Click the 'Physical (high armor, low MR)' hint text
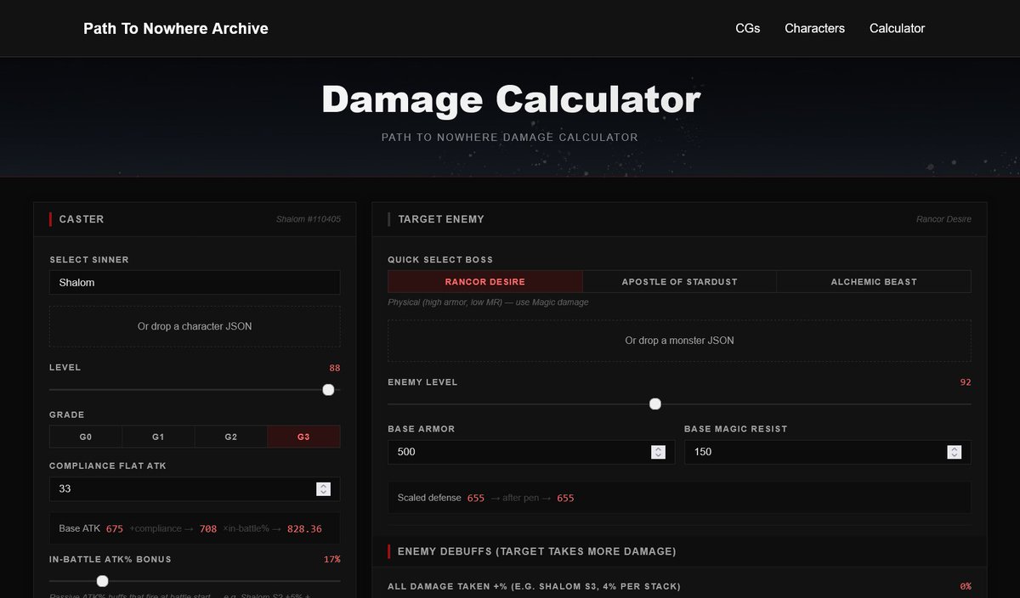This screenshot has width=1020, height=598. (488, 302)
